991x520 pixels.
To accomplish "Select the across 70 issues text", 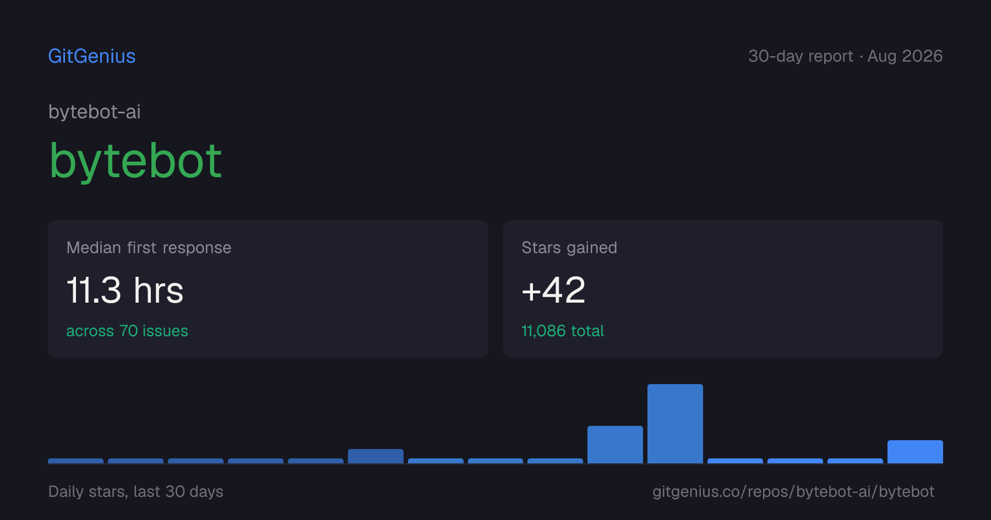I will [127, 331].
